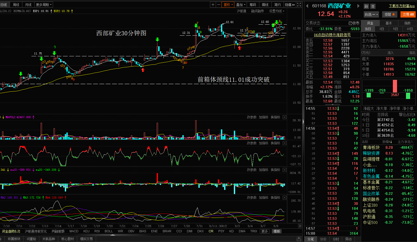Close the second indicator sub-panel

(284, 143)
